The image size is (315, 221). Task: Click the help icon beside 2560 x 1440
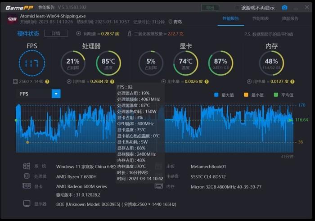click(47, 81)
